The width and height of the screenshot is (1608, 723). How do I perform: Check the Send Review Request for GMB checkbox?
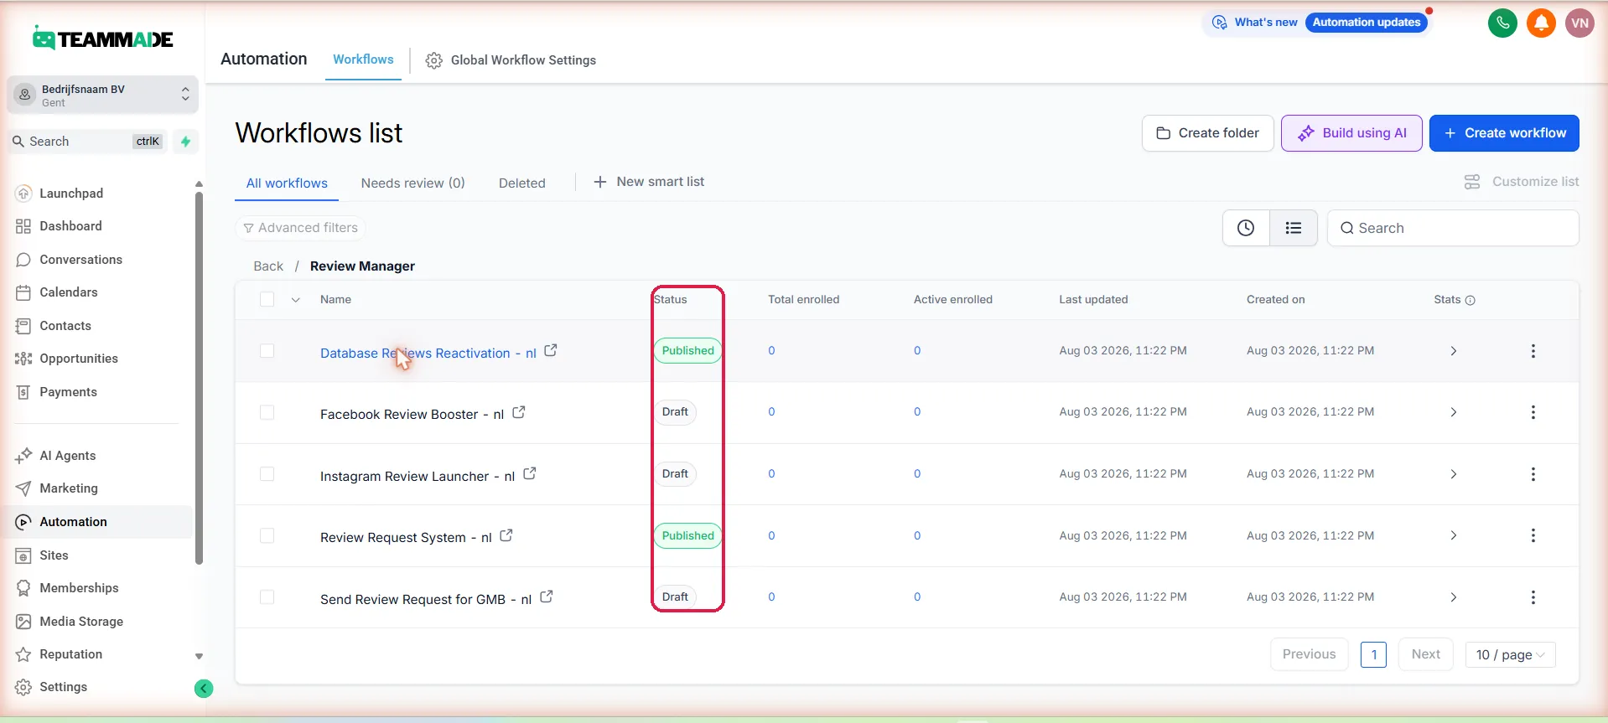(267, 597)
